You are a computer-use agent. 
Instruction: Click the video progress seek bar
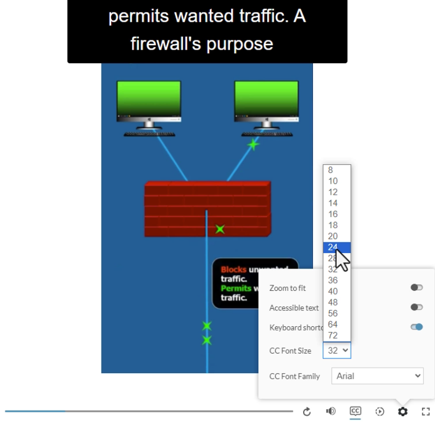148,411
